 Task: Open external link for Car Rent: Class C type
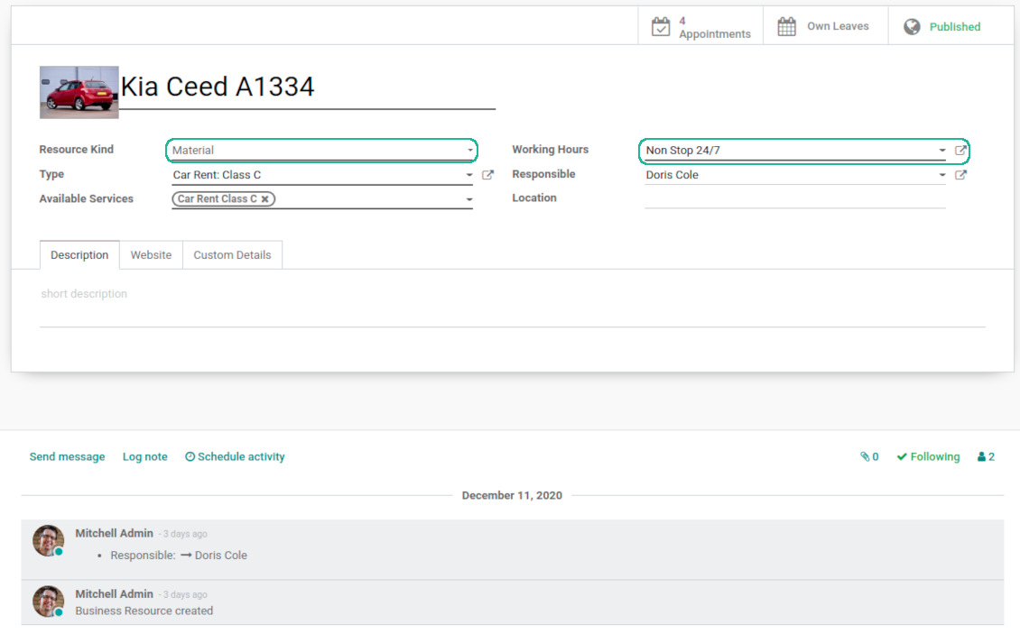tap(487, 175)
